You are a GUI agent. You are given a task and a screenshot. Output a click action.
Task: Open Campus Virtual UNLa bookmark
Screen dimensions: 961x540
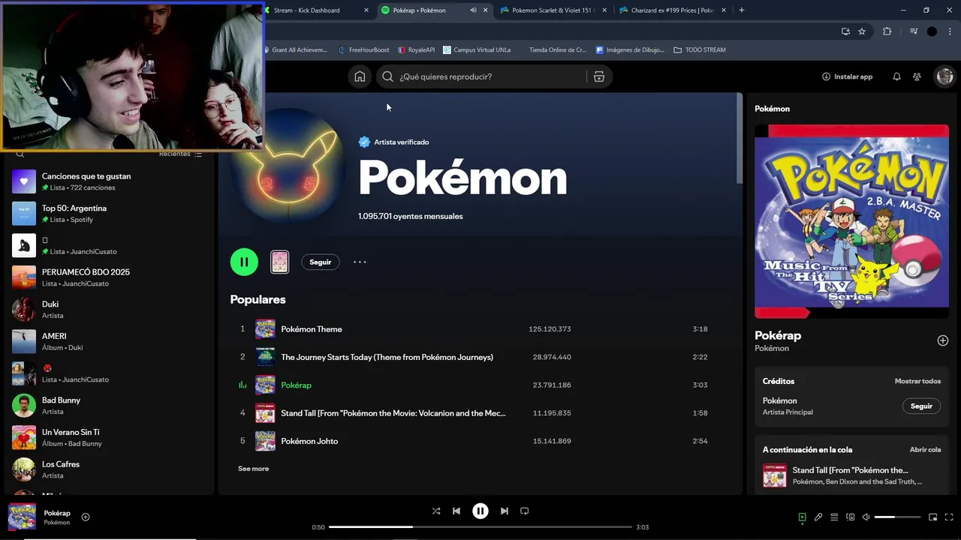click(477, 50)
